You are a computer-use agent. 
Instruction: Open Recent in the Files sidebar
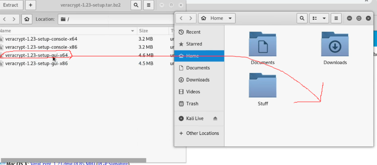click(x=199, y=32)
